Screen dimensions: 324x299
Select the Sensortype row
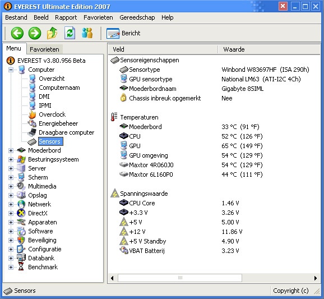[x=214, y=70]
